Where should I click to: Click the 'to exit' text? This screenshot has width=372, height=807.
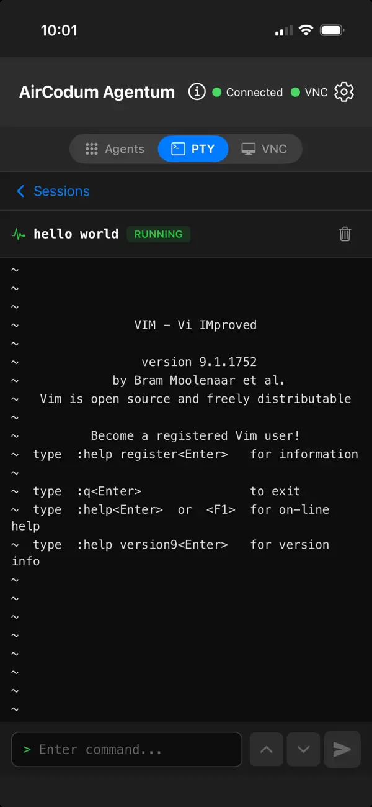tap(275, 491)
